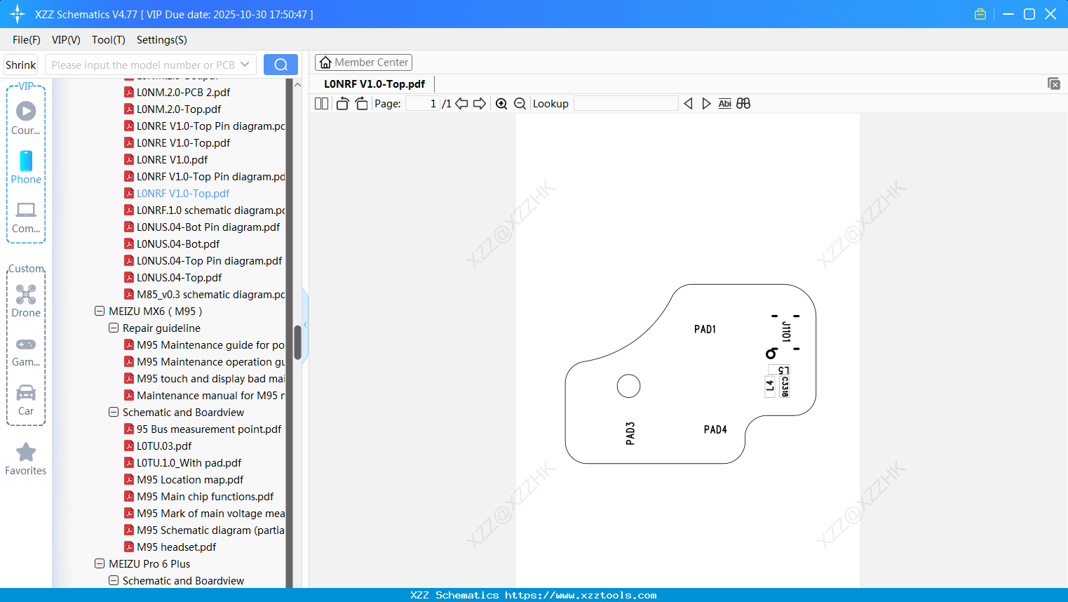Viewport: 1068px width, 602px height.
Task: Click the Shrink button
Action: 20,64
